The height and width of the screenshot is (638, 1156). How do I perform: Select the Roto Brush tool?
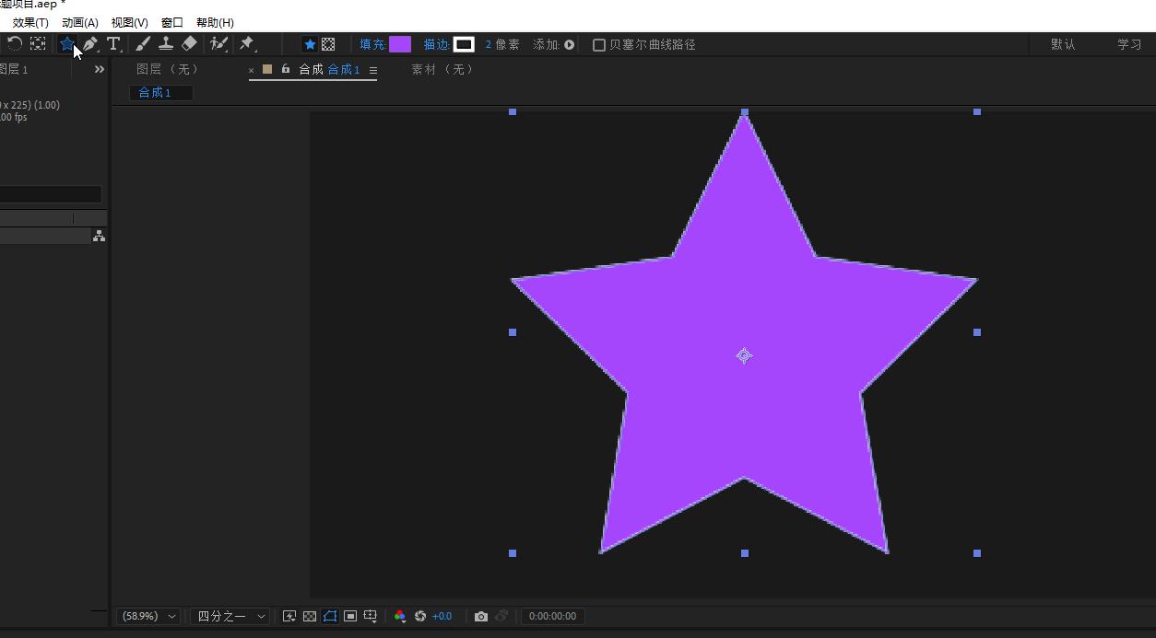click(218, 43)
